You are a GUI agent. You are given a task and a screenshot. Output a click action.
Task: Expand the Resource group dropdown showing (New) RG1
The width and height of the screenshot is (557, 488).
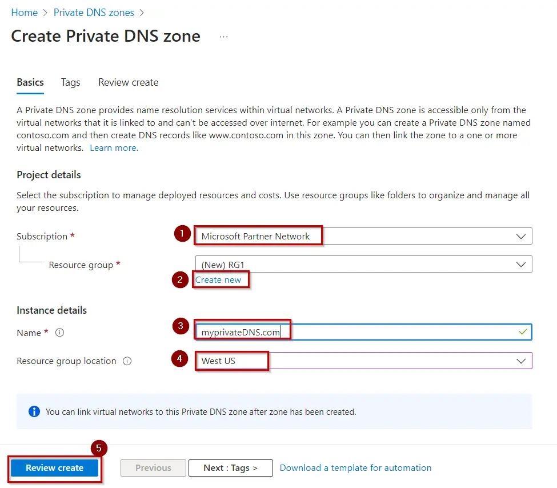[520, 264]
